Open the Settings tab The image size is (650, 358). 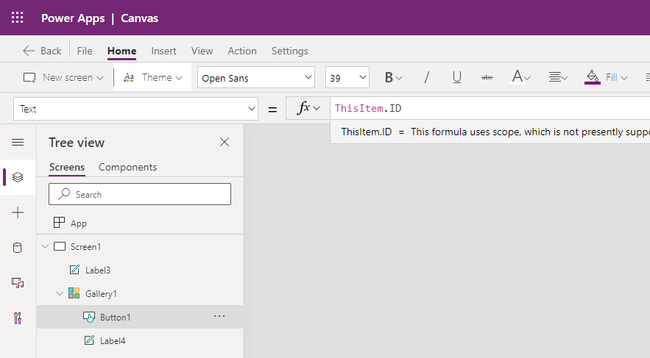click(290, 51)
